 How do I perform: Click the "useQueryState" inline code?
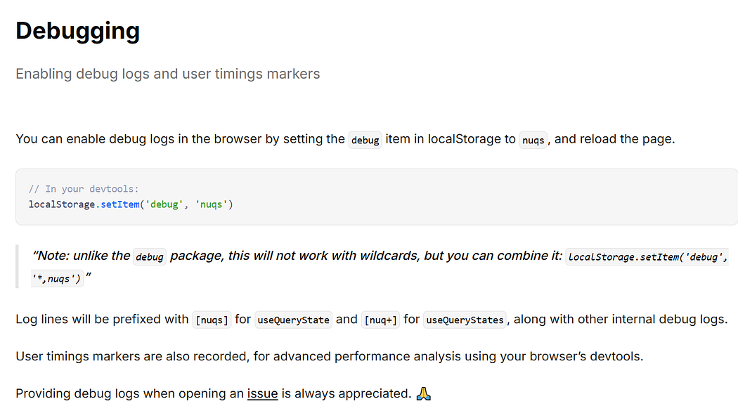coord(294,320)
